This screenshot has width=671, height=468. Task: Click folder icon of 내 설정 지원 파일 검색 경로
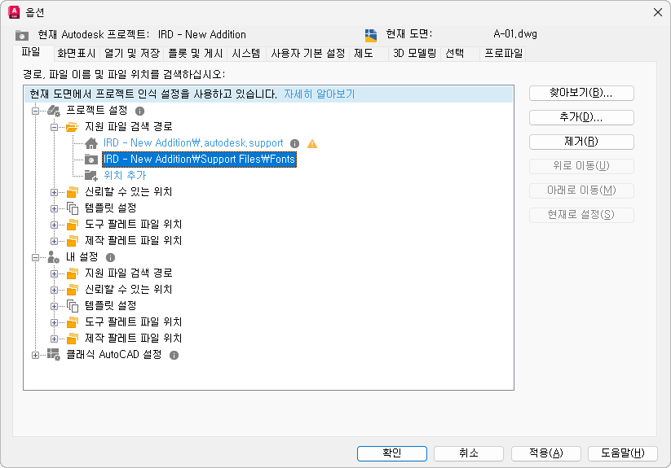click(x=73, y=273)
